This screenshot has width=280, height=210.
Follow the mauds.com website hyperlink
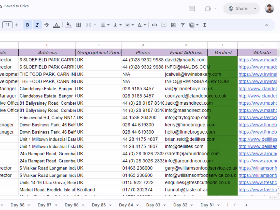click(257, 60)
